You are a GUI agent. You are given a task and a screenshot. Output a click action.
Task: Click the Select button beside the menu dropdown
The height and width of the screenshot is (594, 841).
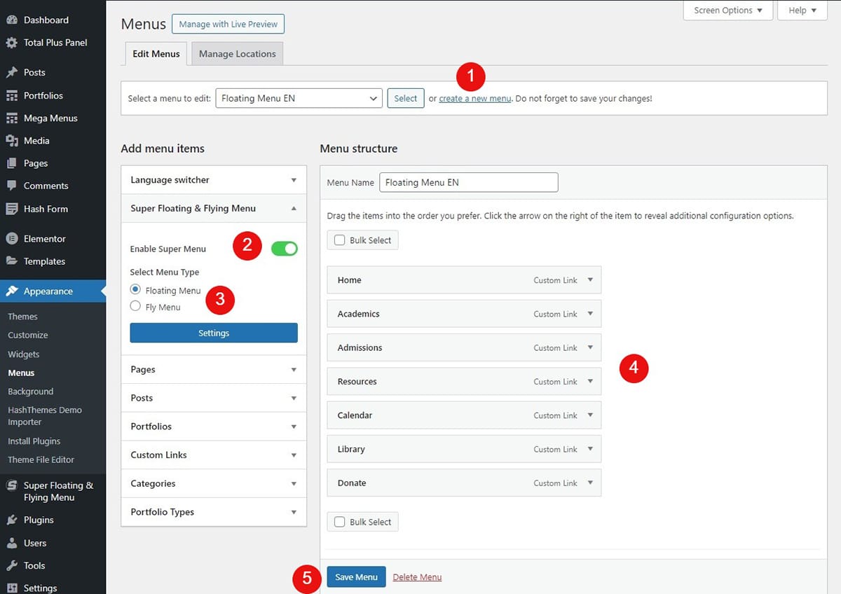point(406,99)
